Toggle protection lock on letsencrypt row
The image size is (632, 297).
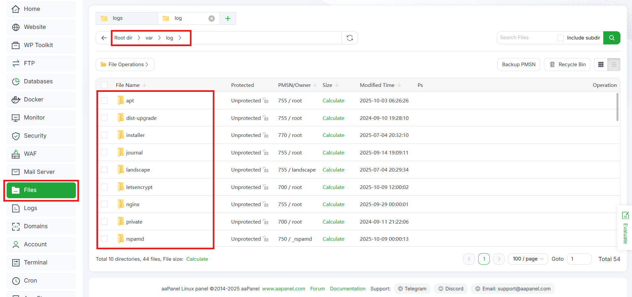(x=266, y=187)
